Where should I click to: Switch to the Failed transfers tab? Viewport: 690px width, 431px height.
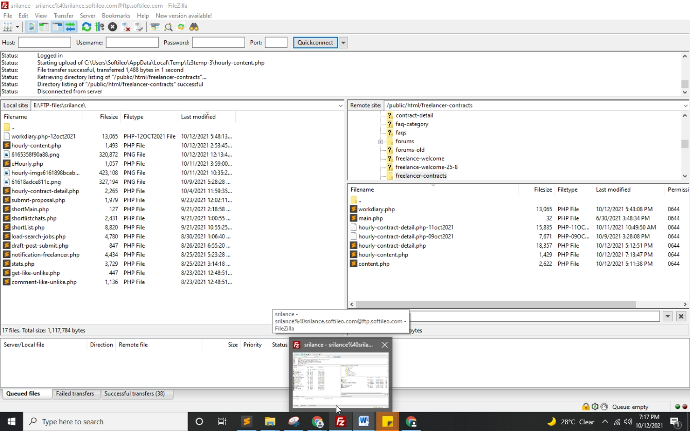[x=75, y=394]
